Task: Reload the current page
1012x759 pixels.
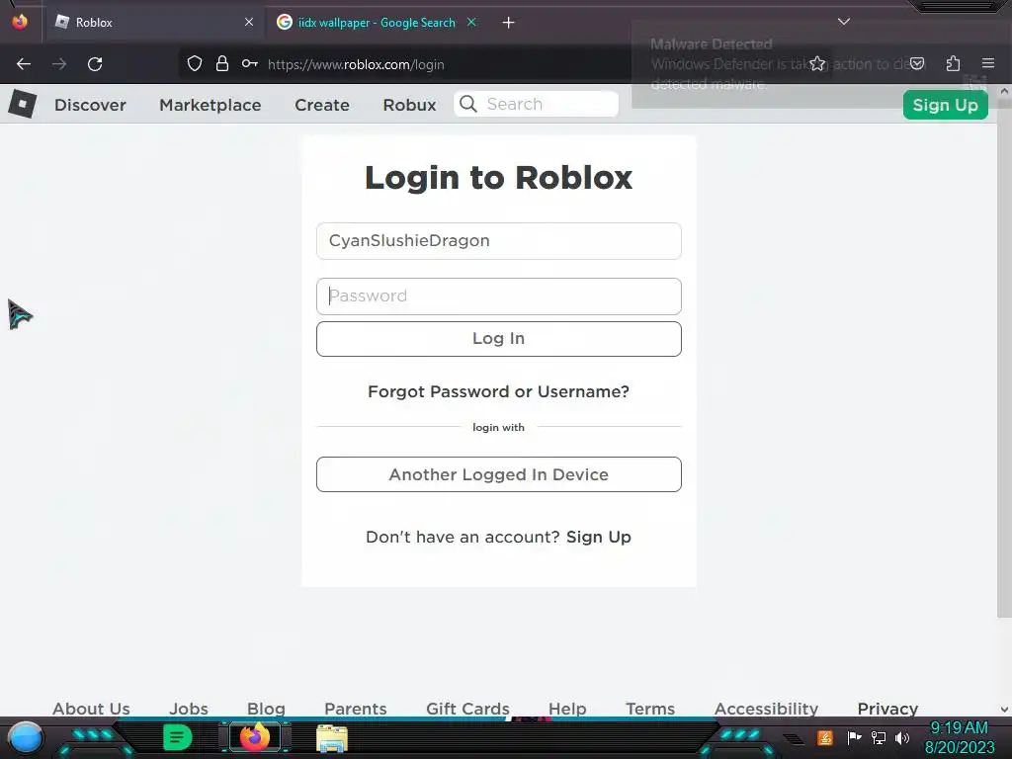Action: click(x=95, y=64)
